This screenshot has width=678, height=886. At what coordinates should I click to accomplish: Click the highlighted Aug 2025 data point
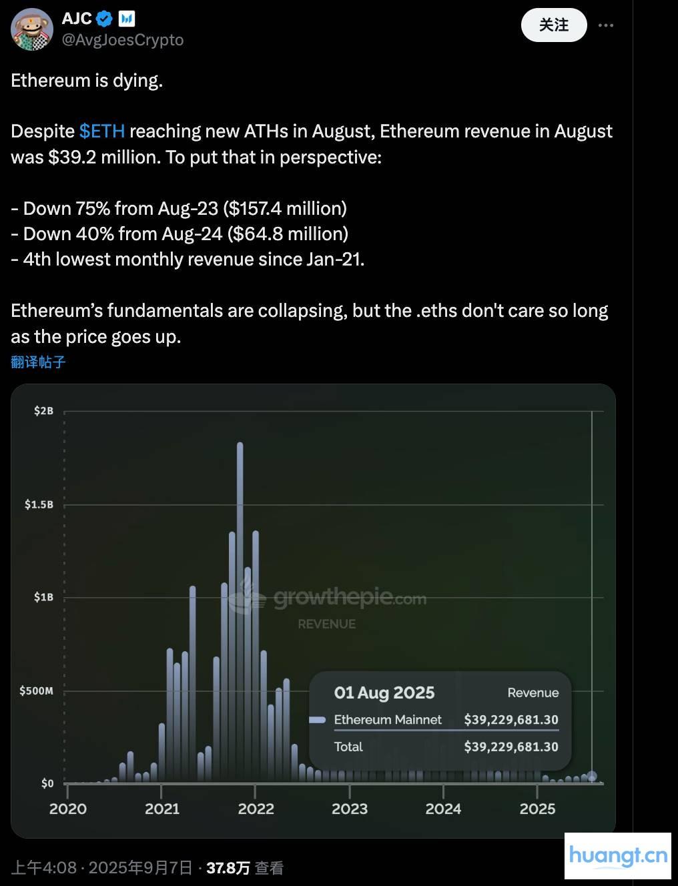(591, 777)
